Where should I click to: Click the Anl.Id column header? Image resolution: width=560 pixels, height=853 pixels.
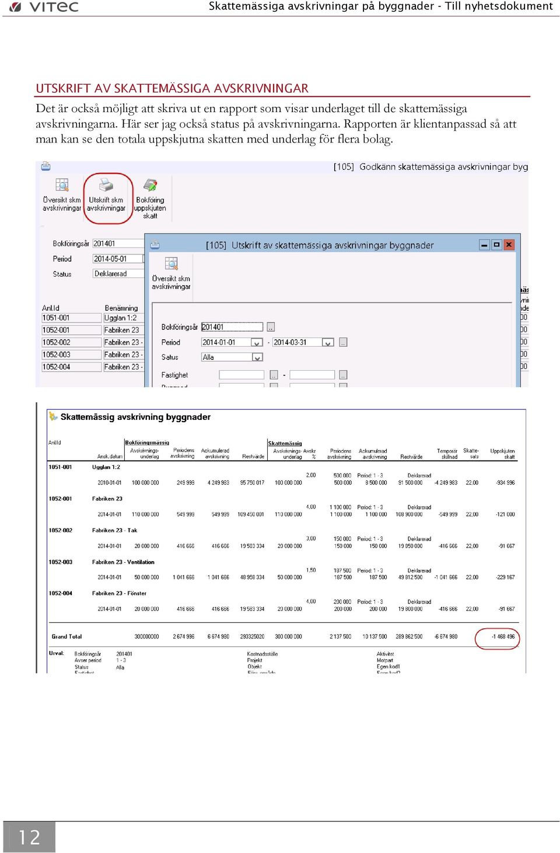pos(51,308)
